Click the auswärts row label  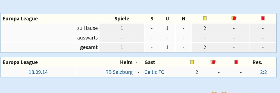click(88, 38)
